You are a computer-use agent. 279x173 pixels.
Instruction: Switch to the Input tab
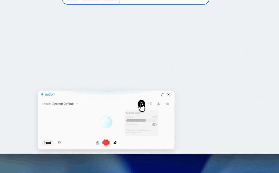47,143
